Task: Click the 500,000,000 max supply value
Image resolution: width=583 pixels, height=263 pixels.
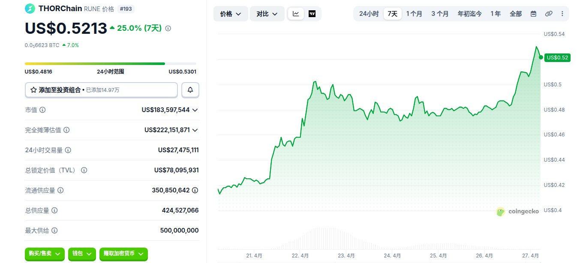Action: coord(179,230)
